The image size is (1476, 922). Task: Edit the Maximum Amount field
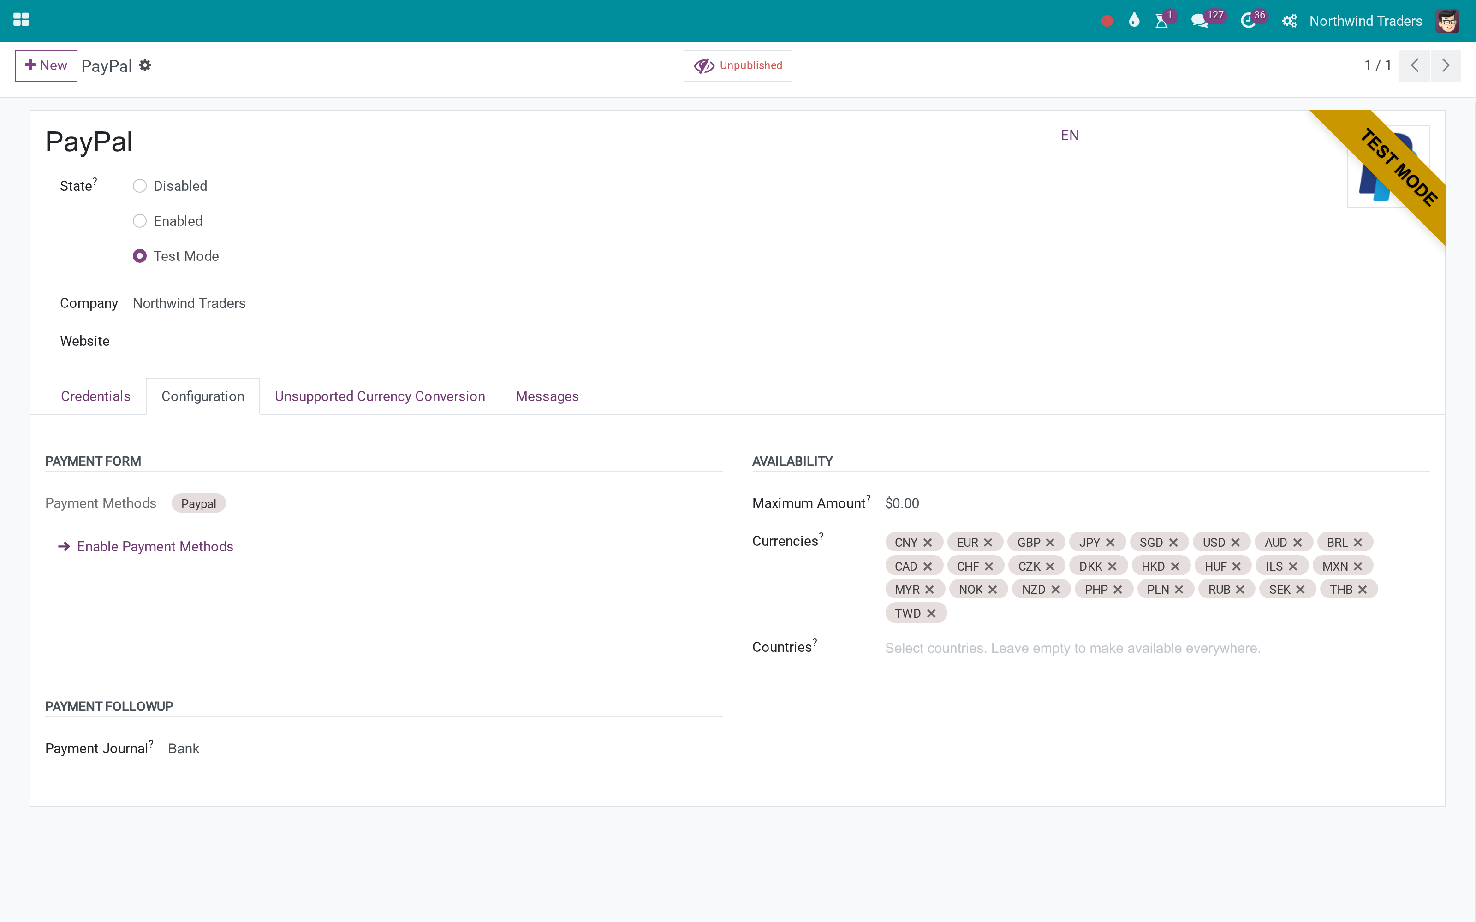click(x=1157, y=504)
